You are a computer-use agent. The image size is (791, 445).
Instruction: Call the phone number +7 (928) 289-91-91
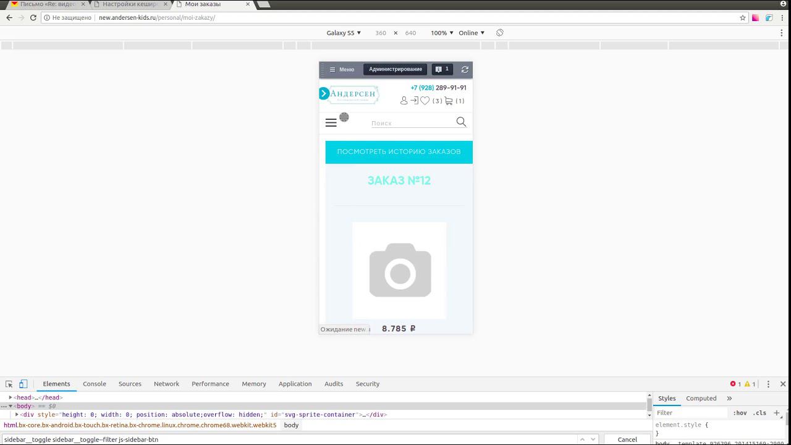(x=438, y=88)
